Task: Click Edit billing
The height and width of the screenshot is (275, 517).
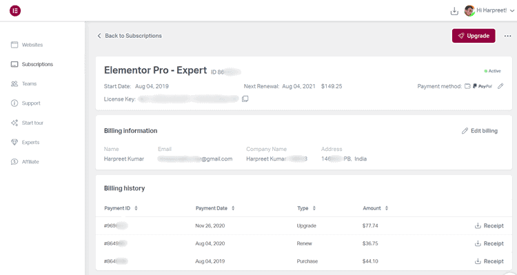Action: 480,130
